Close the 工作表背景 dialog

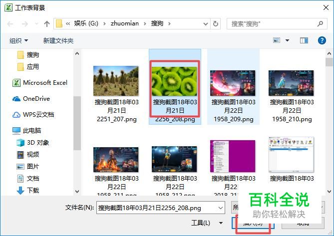(326, 7)
